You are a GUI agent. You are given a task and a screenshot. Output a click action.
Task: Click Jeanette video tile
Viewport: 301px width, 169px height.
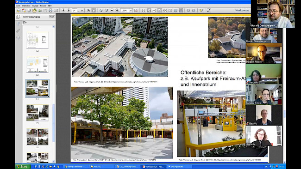264,136
